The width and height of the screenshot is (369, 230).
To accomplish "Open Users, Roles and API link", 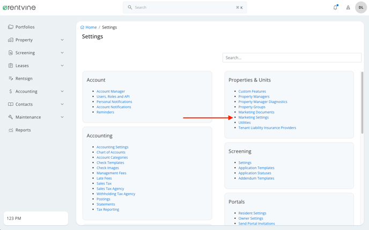I will [113, 97].
